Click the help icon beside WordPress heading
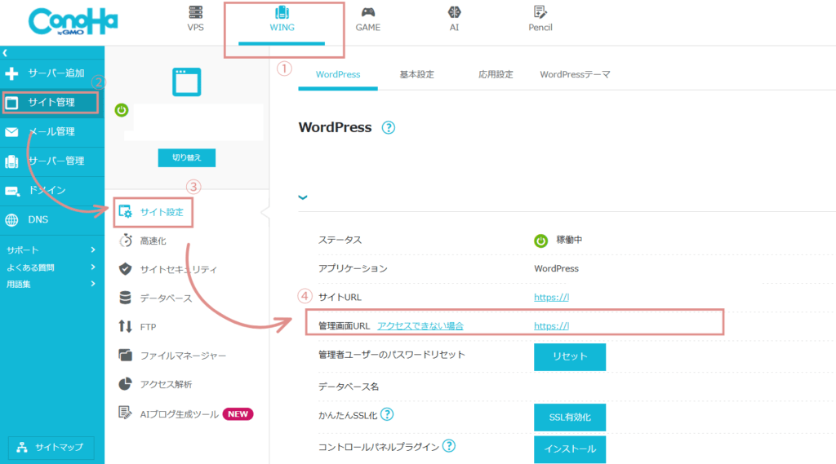This screenshot has width=836, height=464. [389, 128]
